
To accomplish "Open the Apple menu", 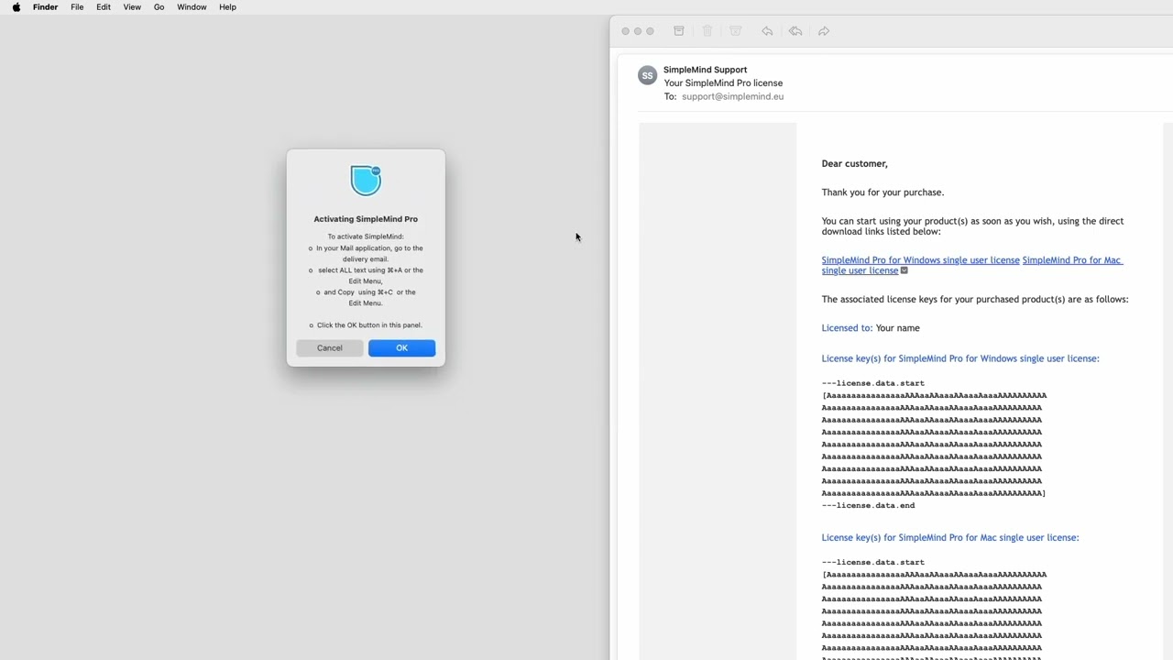I will 16,7.
